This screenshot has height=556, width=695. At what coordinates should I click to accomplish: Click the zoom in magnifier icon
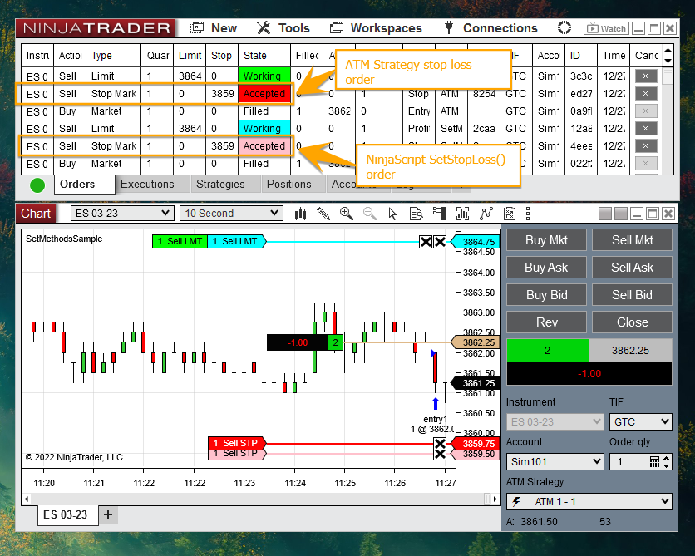click(346, 214)
